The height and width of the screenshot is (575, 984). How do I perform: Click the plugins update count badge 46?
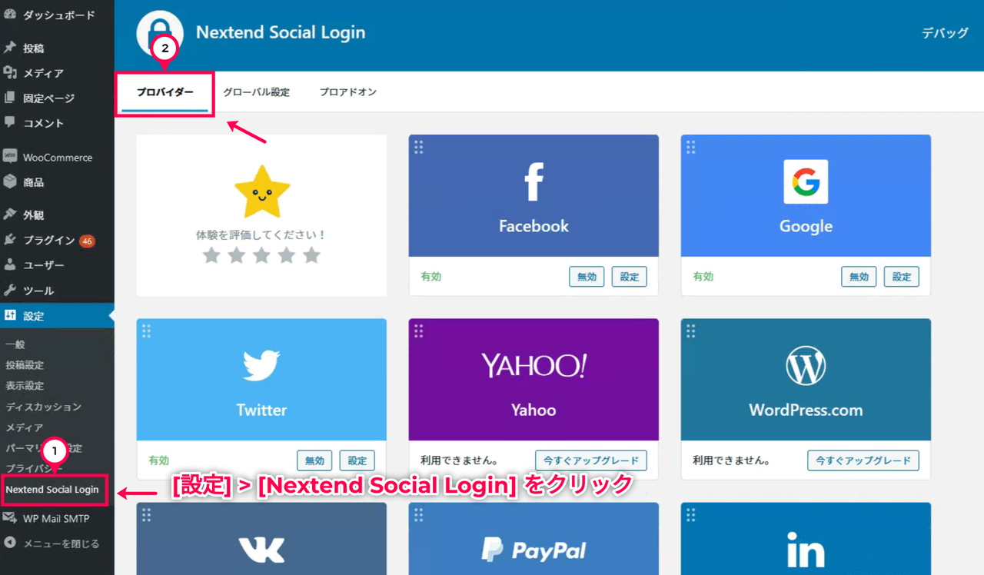click(87, 241)
